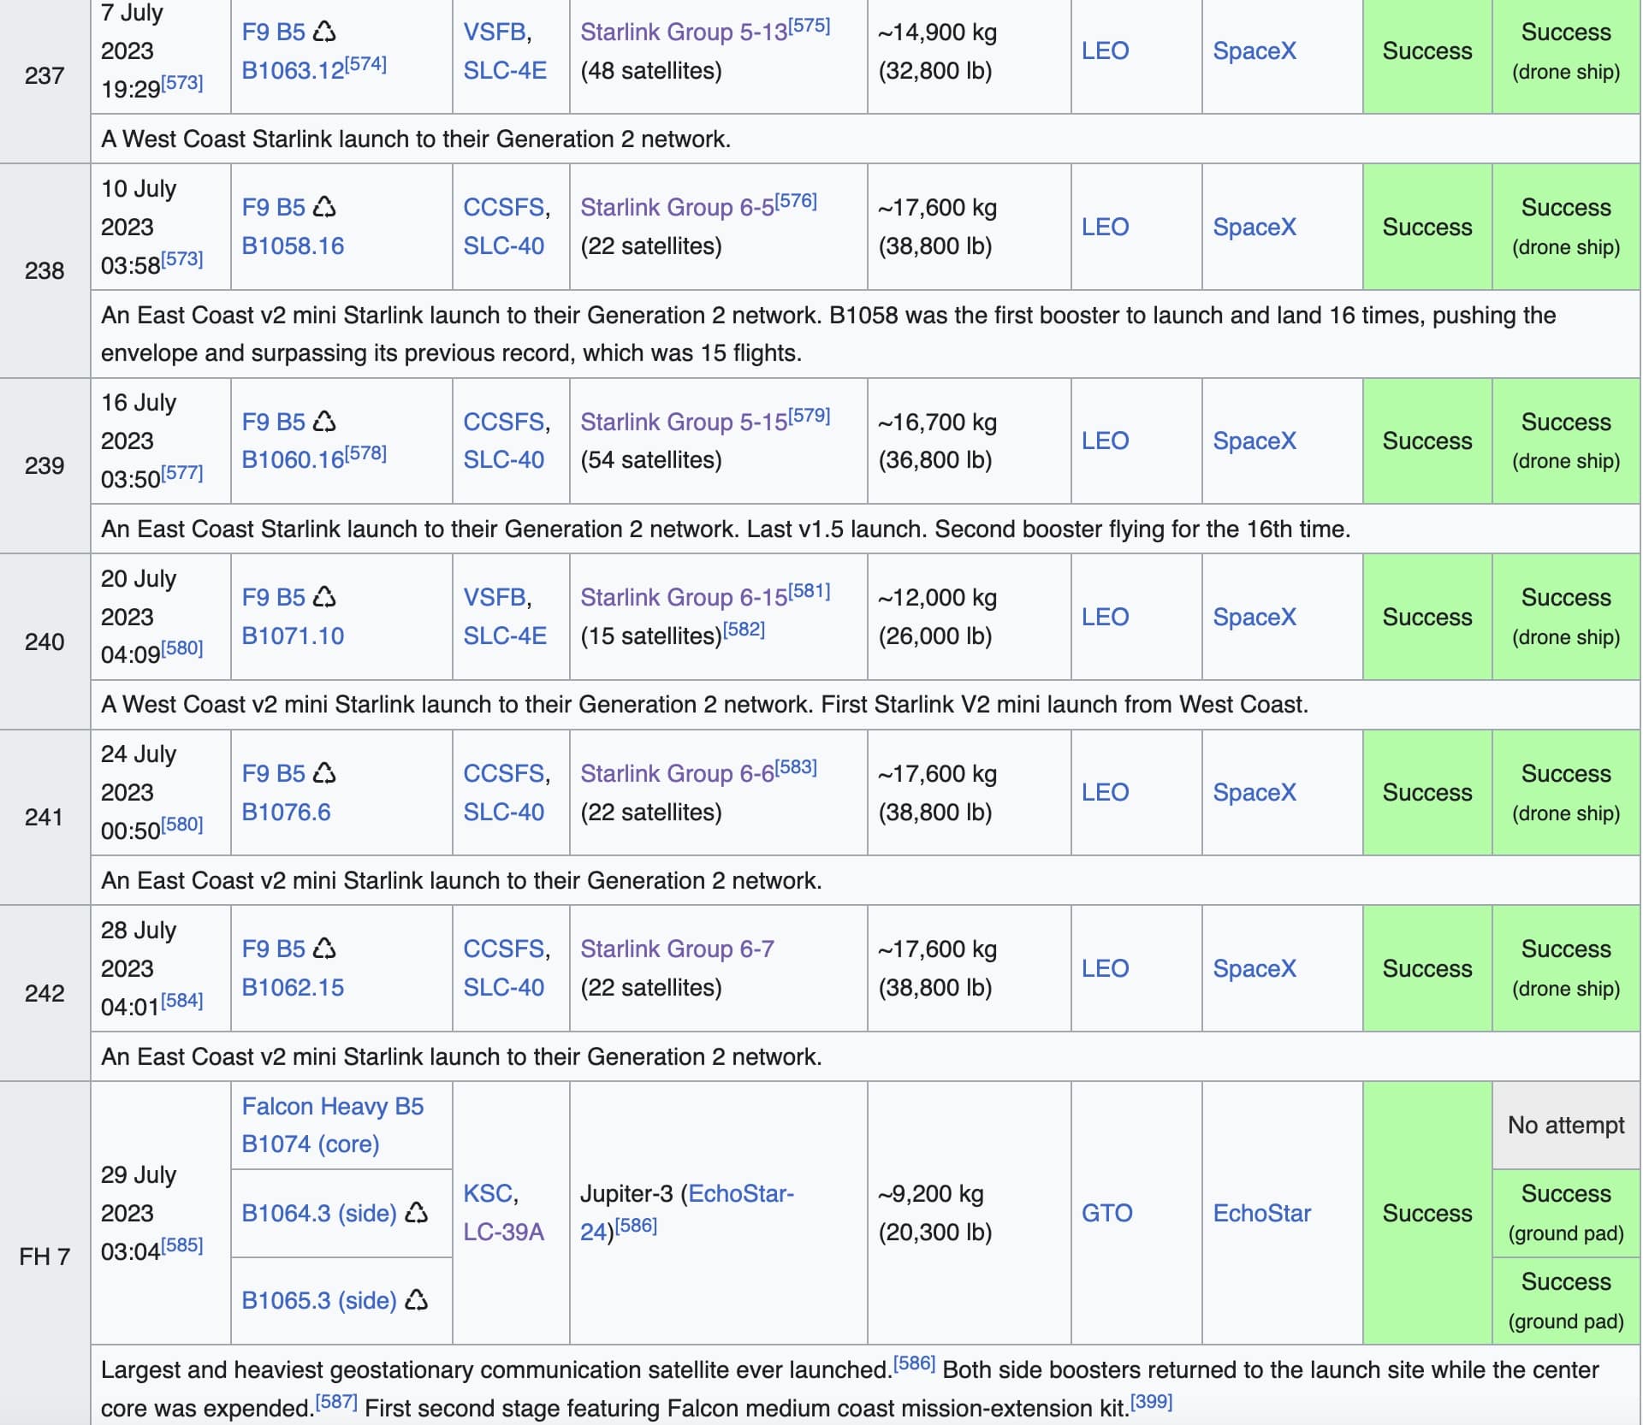
Task: Open B1074 (core) booster link
Action: tap(310, 1144)
